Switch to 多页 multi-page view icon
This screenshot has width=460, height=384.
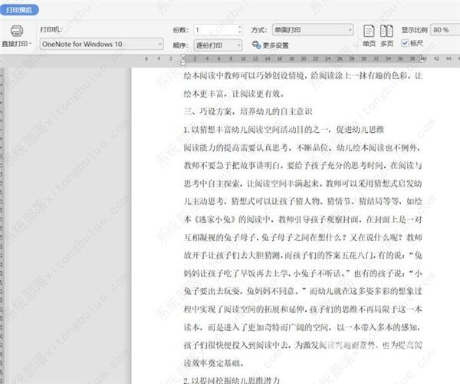pyautogui.click(x=386, y=31)
